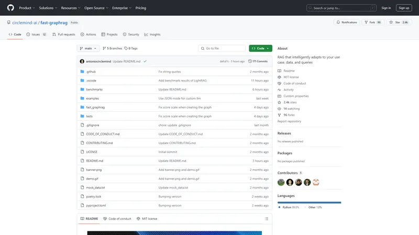Open the .vscode folder icon
This screenshot has width=419, height=235.
pyautogui.click(x=82, y=80)
